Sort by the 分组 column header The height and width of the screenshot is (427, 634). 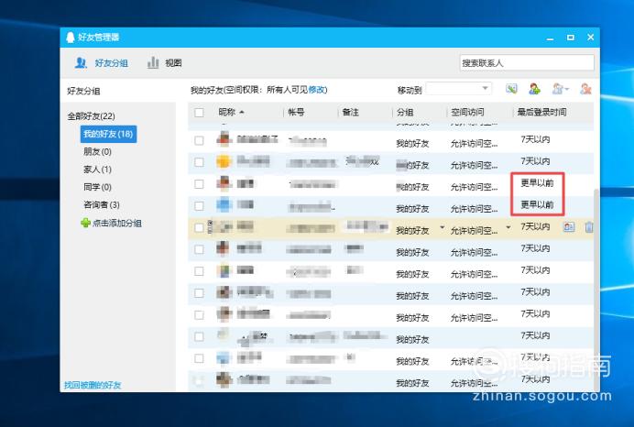click(405, 113)
